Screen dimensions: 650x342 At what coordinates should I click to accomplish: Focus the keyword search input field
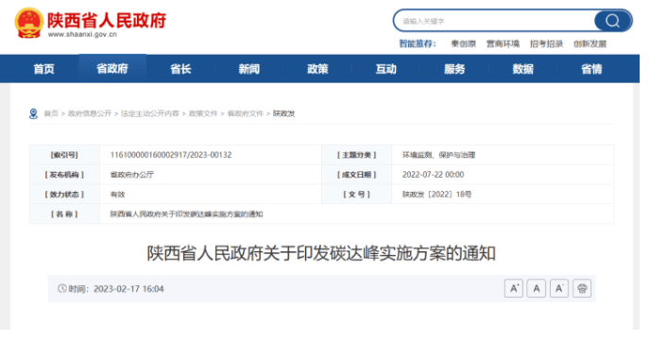click(494, 21)
